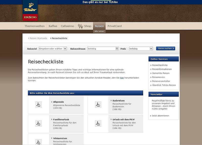
Task: Open the Allgemein checklist link
Action: (x=58, y=102)
